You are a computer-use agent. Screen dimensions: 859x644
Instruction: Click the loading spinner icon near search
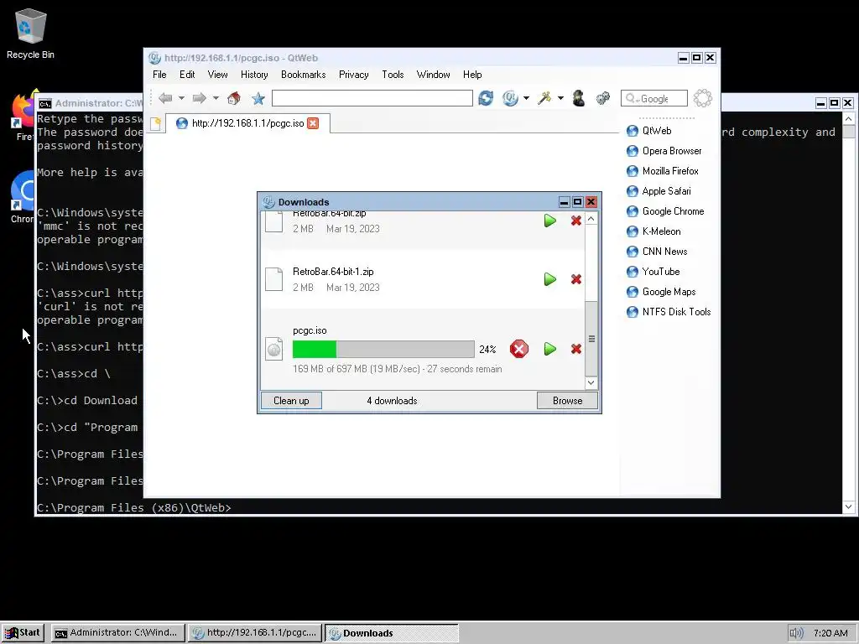click(x=702, y=98)
